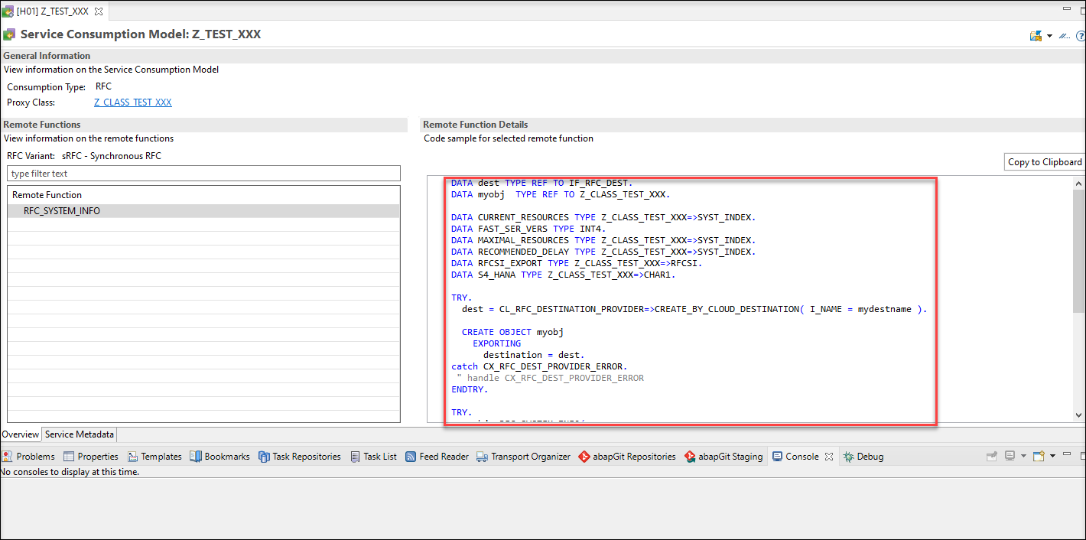
Task: Click the 'sRFC - Synchronous RFC' variant text
Action: 112,156
